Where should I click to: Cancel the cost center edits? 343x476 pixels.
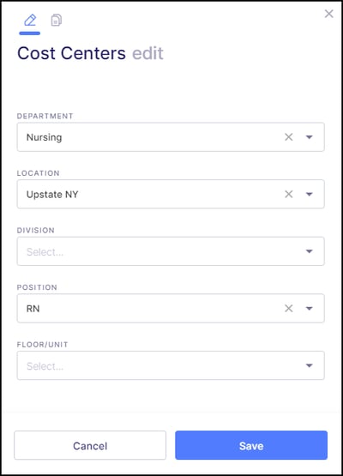(90, 445)
